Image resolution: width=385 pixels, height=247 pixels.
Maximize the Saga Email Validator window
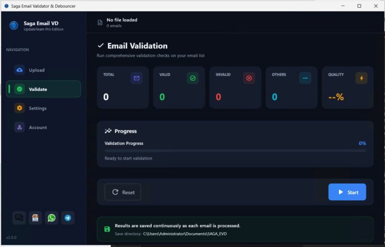click(359, 6)
